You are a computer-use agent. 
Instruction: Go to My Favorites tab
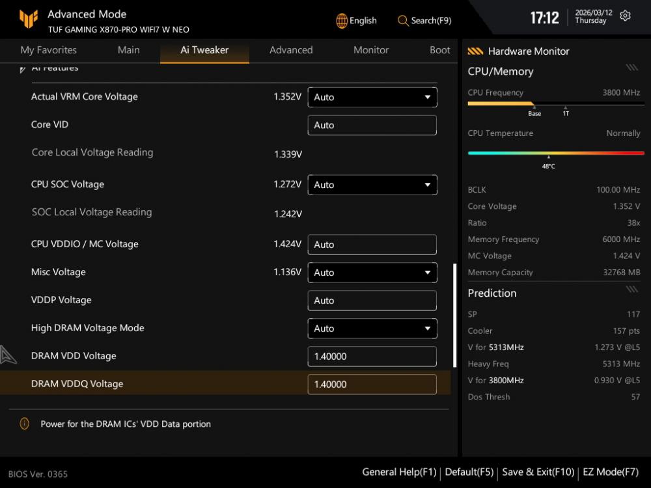point(48,50)
